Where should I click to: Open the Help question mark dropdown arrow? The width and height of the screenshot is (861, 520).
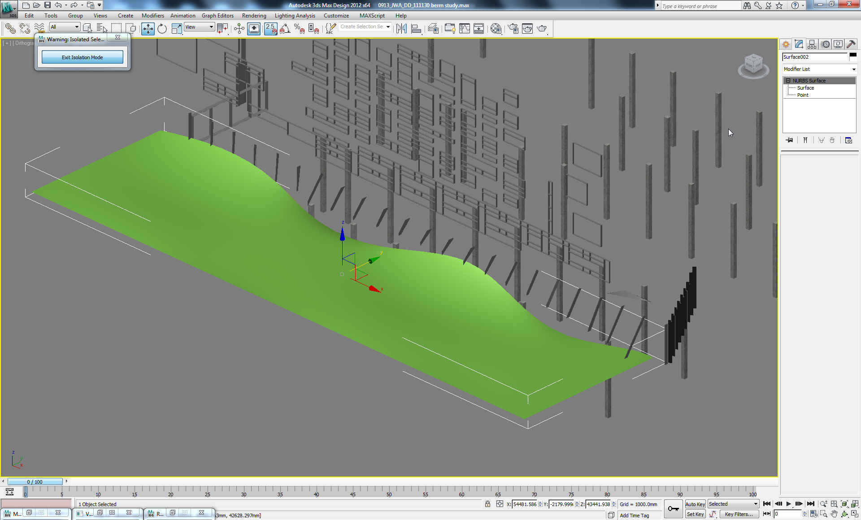point(803,5)
